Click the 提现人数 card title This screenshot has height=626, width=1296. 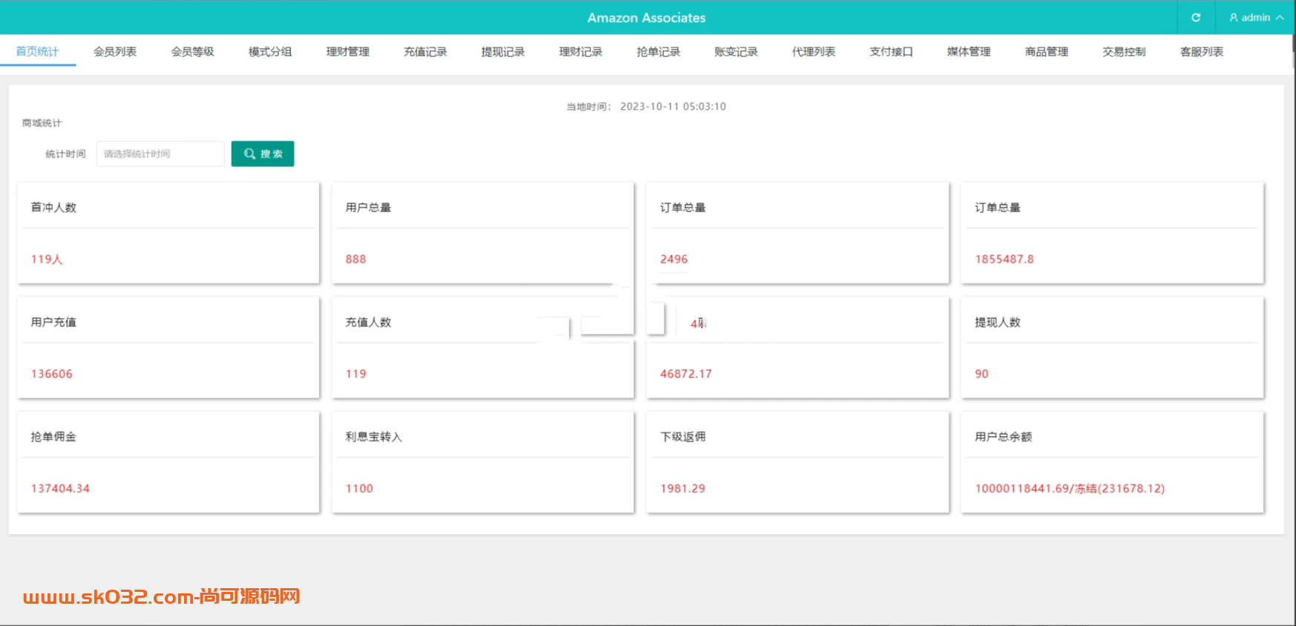[998, 322]
